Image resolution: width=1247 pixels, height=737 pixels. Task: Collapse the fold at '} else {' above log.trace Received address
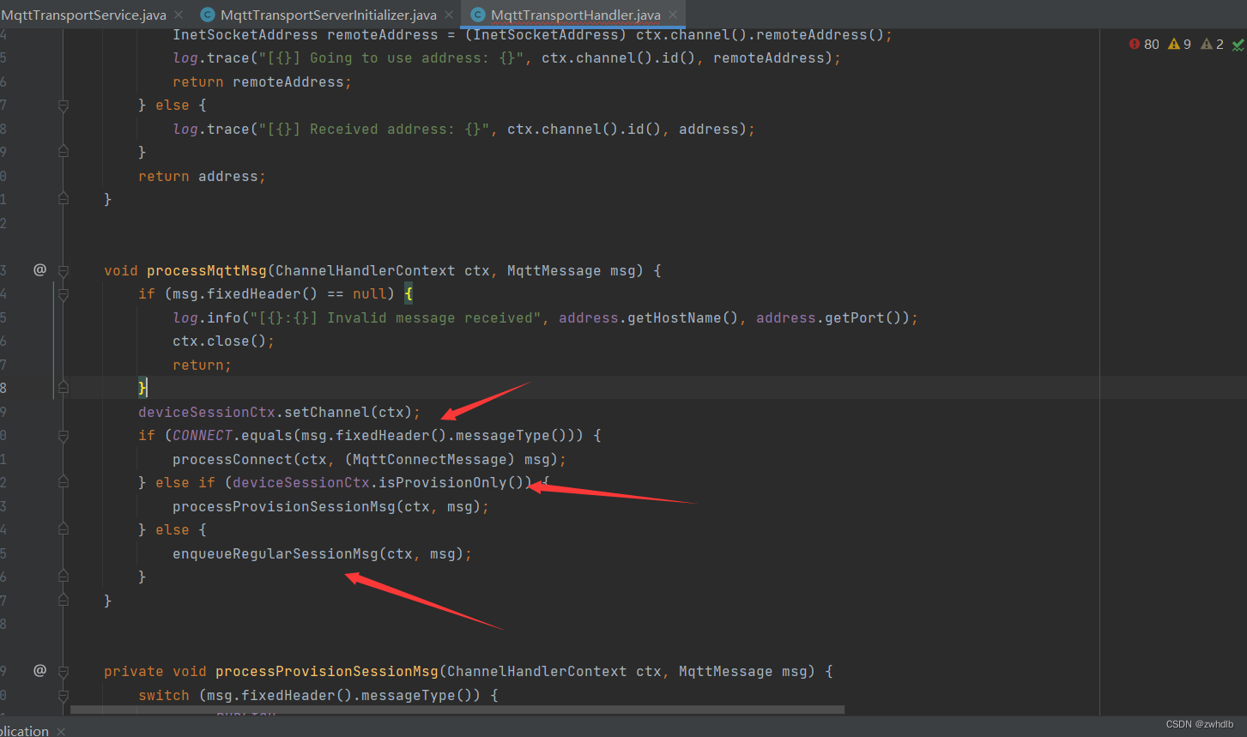pyautogui.click(x=64, y=106)
